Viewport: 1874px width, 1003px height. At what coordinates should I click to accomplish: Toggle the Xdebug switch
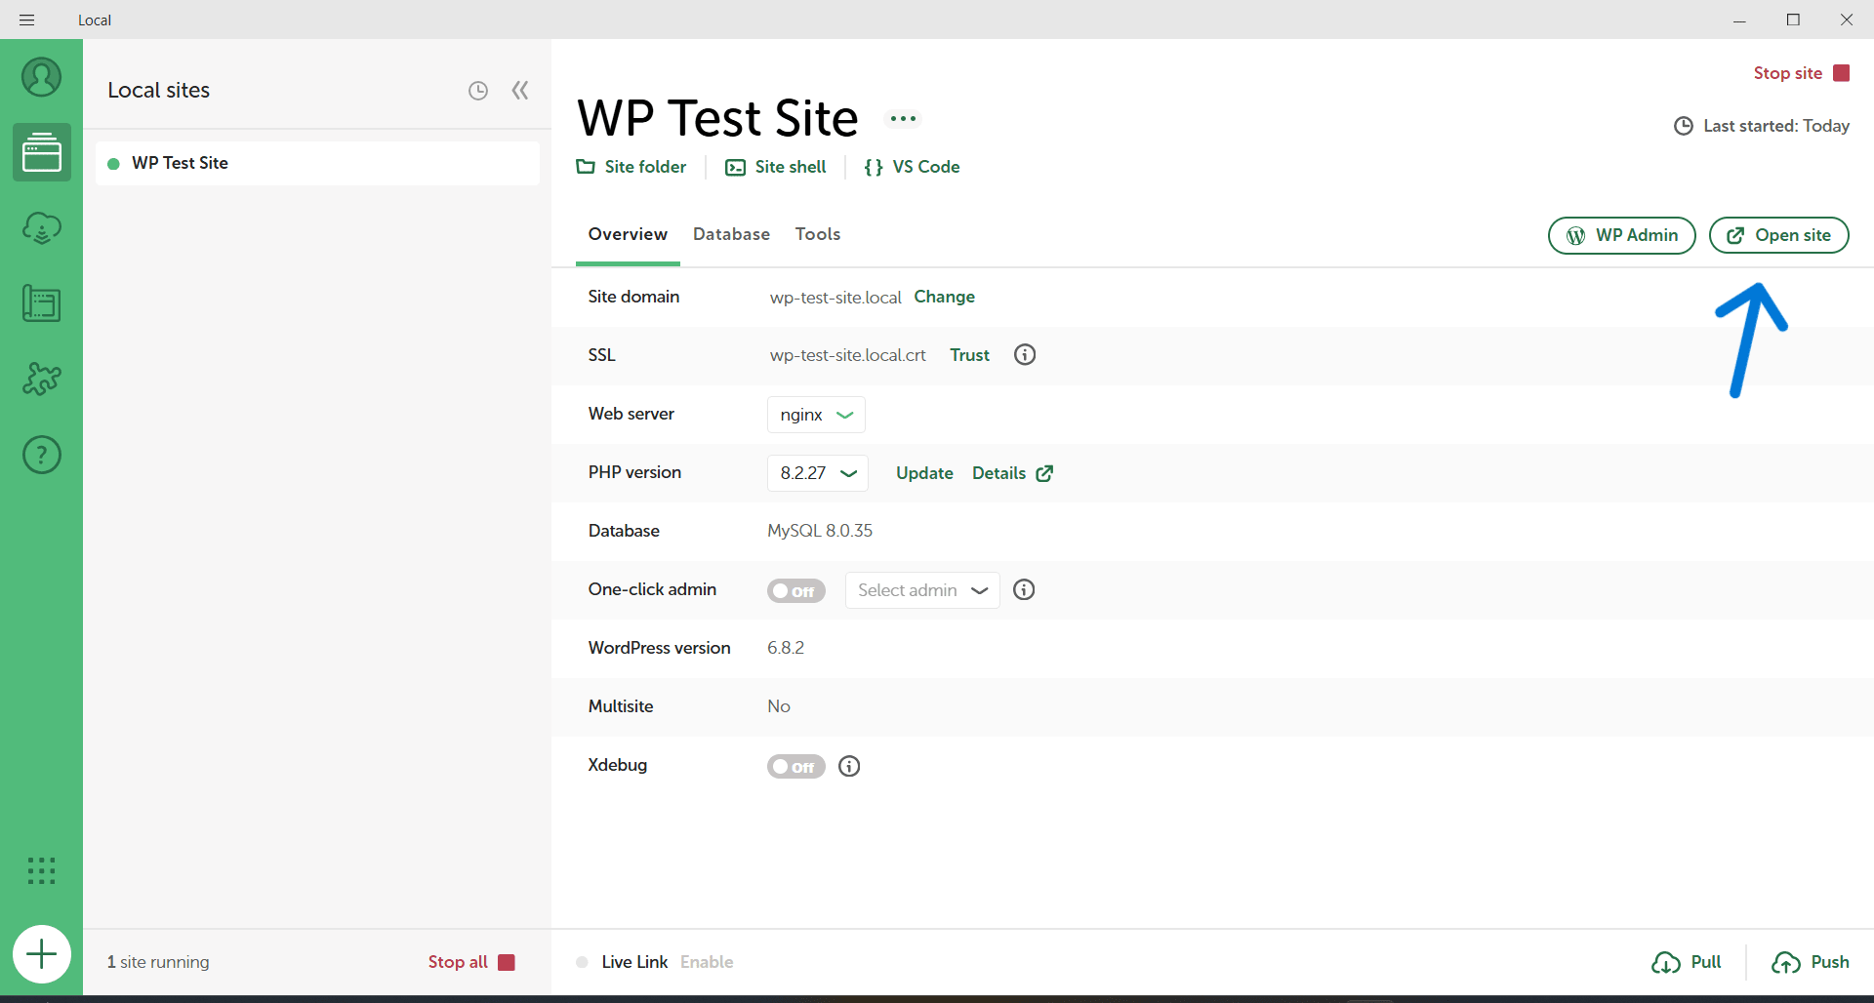tap(796, 767)
